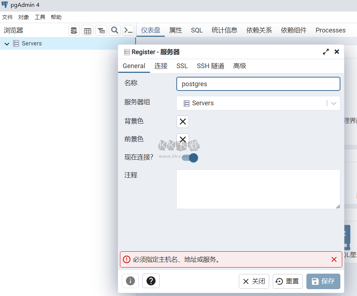The image size is (357, 296).
Task: Select the 高级 tab in dialog
Action: click(x=240, y=66)
